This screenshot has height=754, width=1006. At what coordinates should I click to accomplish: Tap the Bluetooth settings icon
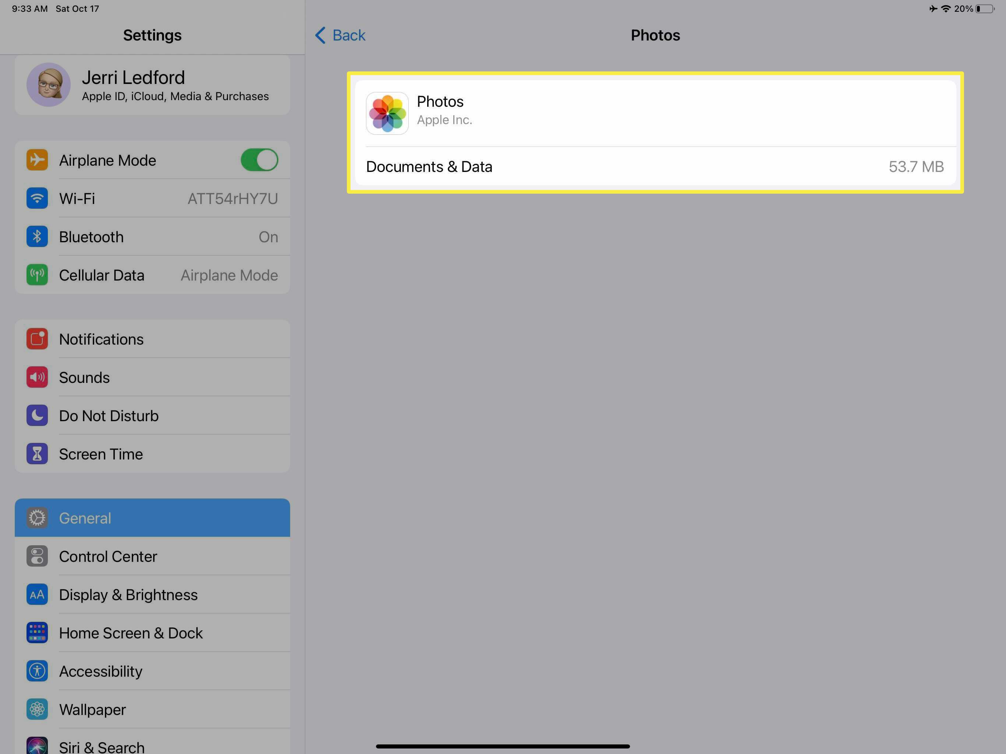pos(36,236)
